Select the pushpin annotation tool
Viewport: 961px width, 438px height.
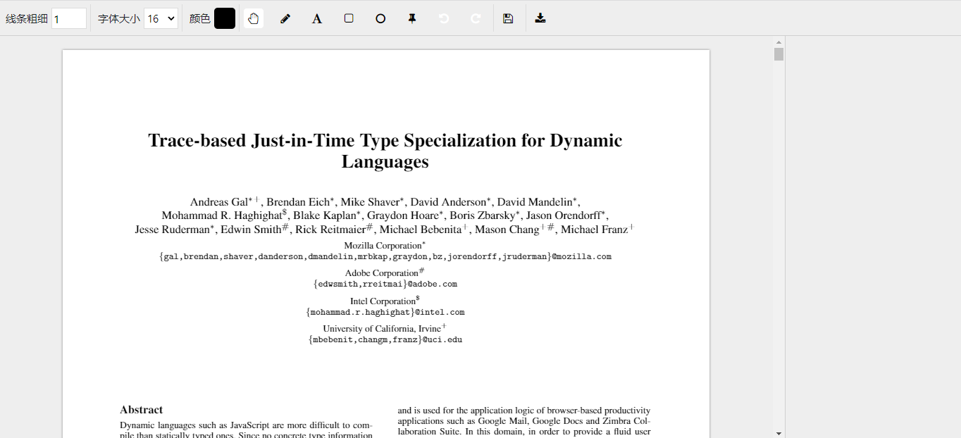(412, 18)
